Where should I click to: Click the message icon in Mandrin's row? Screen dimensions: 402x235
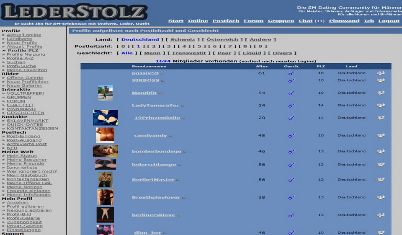(x=381, y=93)
